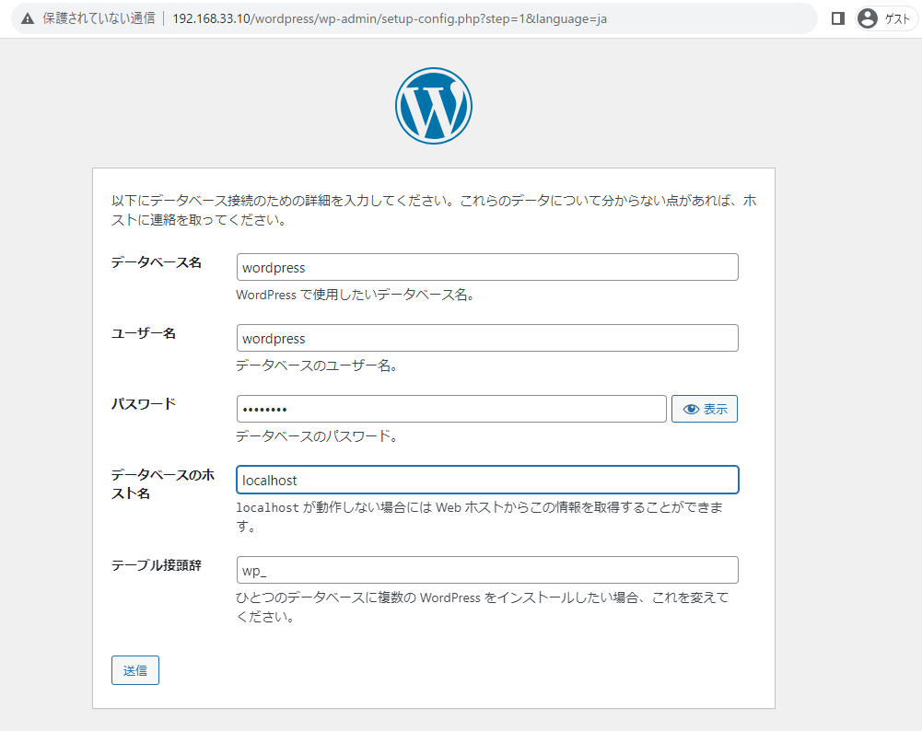Click the hint text 'データベースのユーザー名。'
This screenshot has height=731, width=922.
318,366
